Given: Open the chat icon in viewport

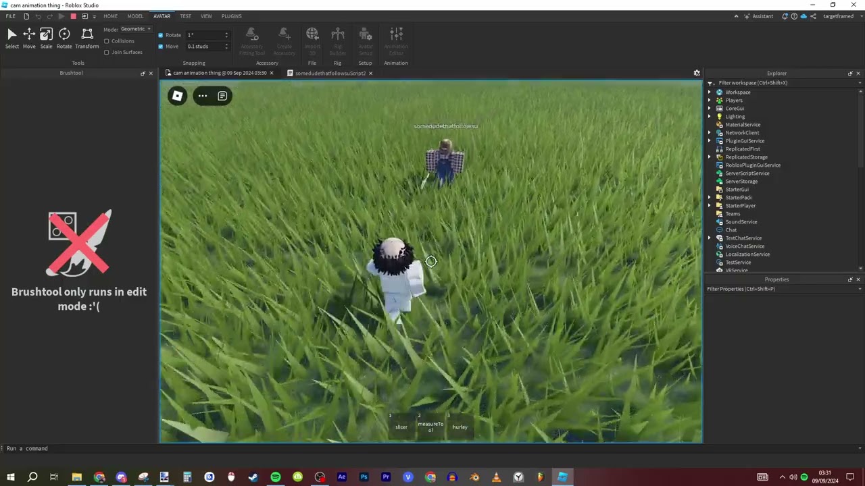Looking at the screenshot, I should click(222, 96).
